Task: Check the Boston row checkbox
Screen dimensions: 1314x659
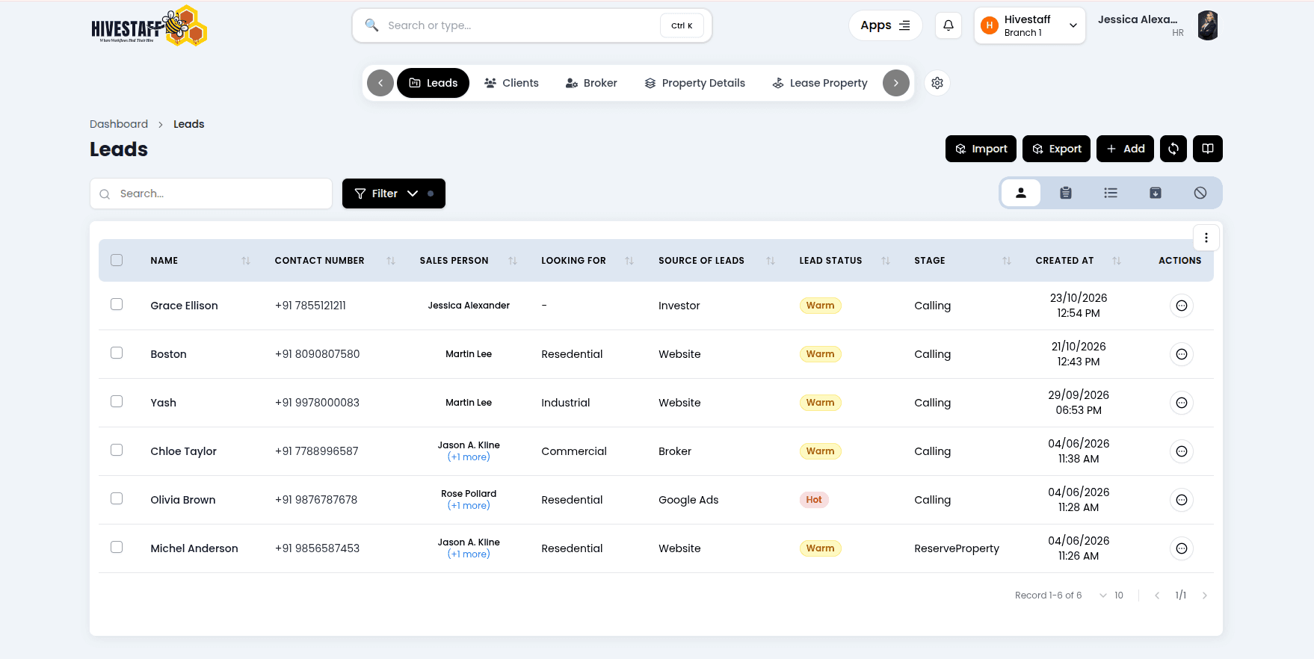Action: click(117, 353)
